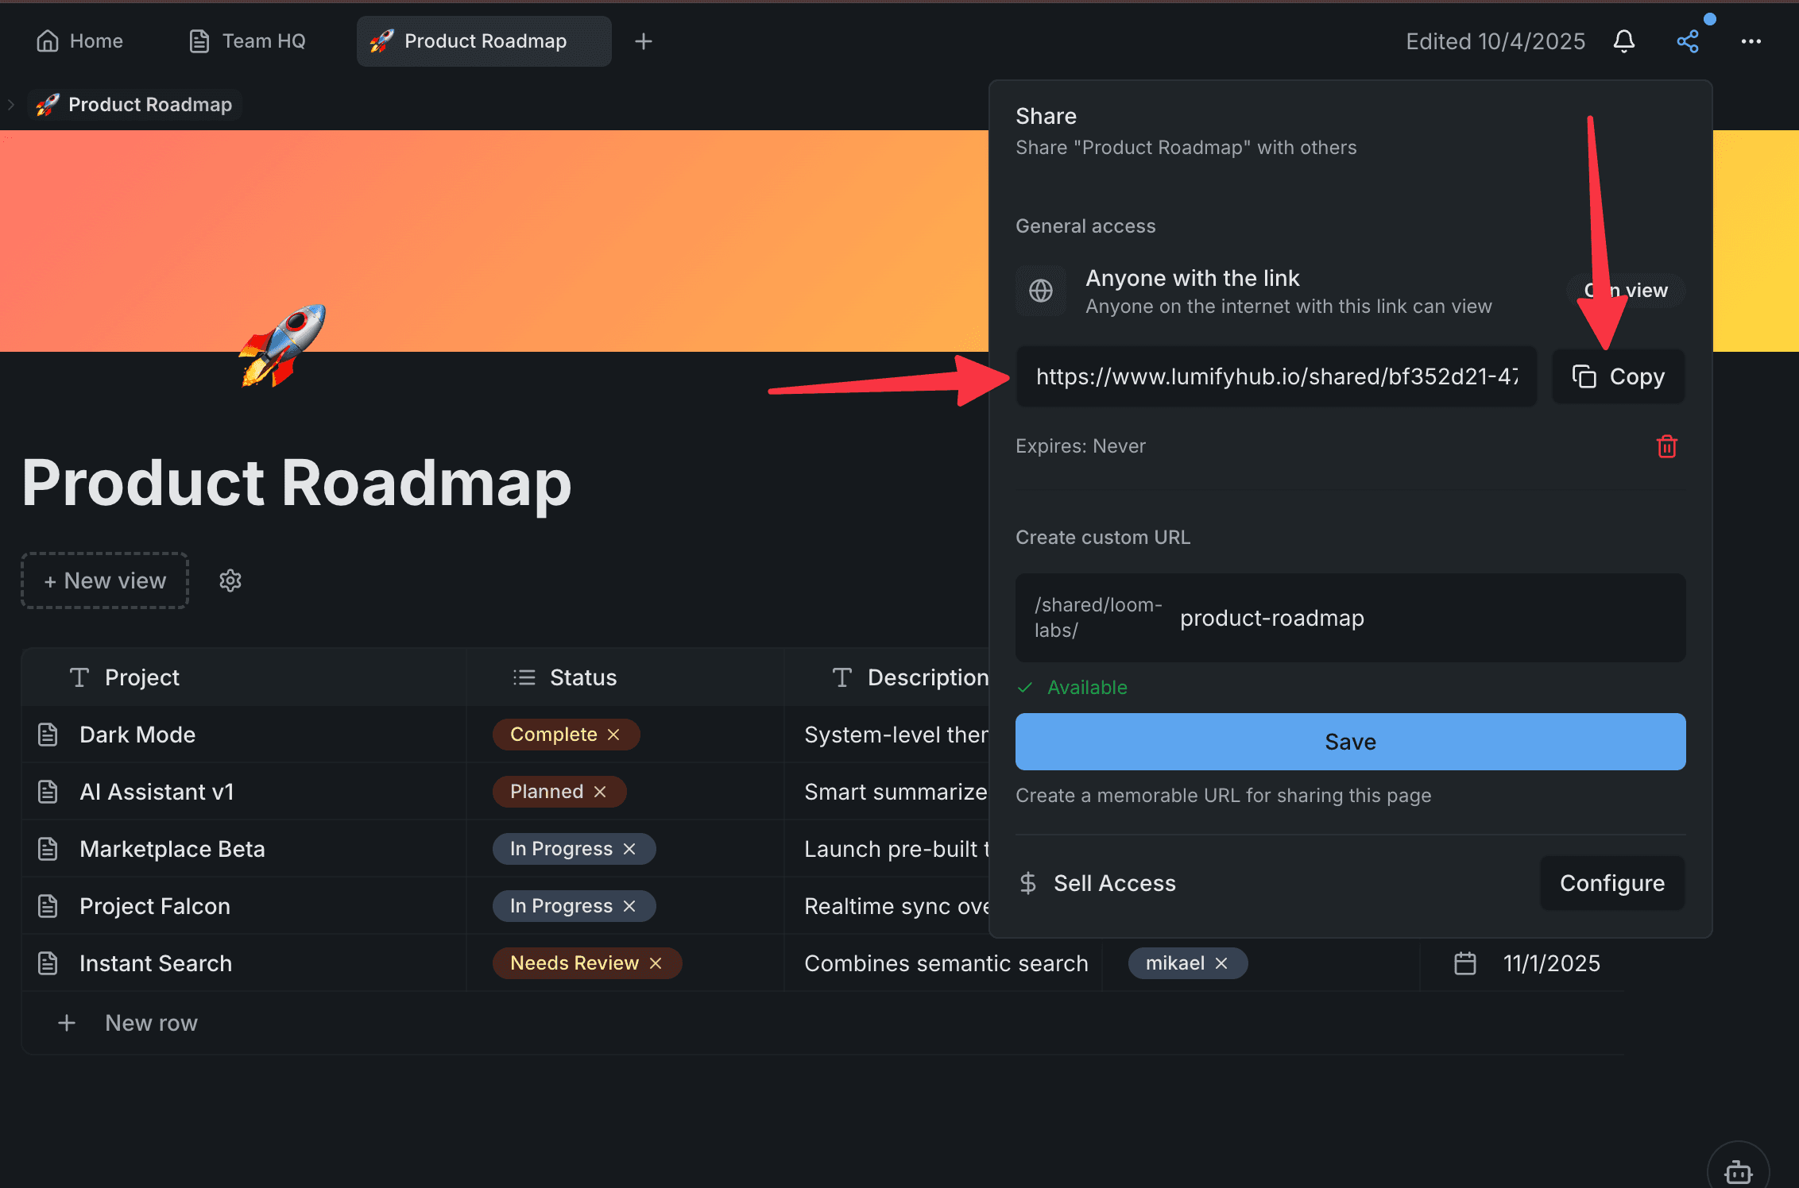Click the settings gear beside New view
The width and height of the screenshot is (1799, 1188).
tap(230, 580)
